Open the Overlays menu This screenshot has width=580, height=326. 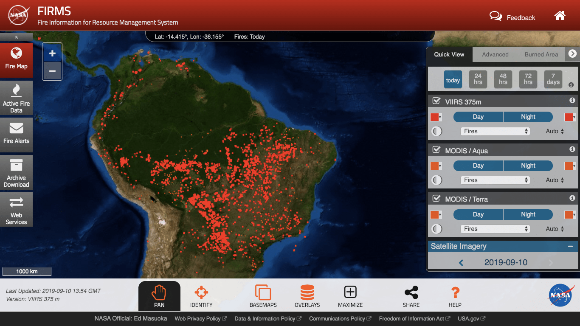pyautogui.click(x=307, y=295)
